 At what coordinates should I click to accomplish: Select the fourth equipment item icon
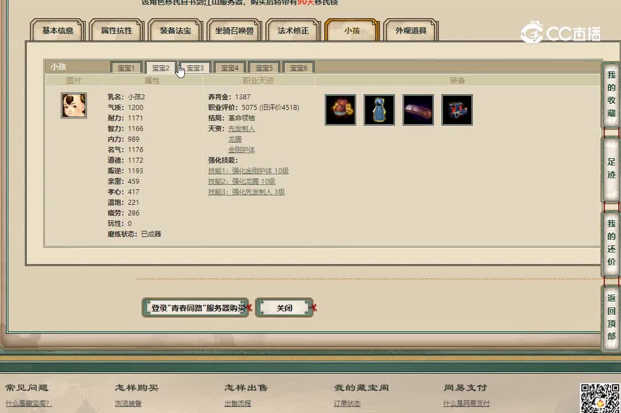click(x=457, y=109)
